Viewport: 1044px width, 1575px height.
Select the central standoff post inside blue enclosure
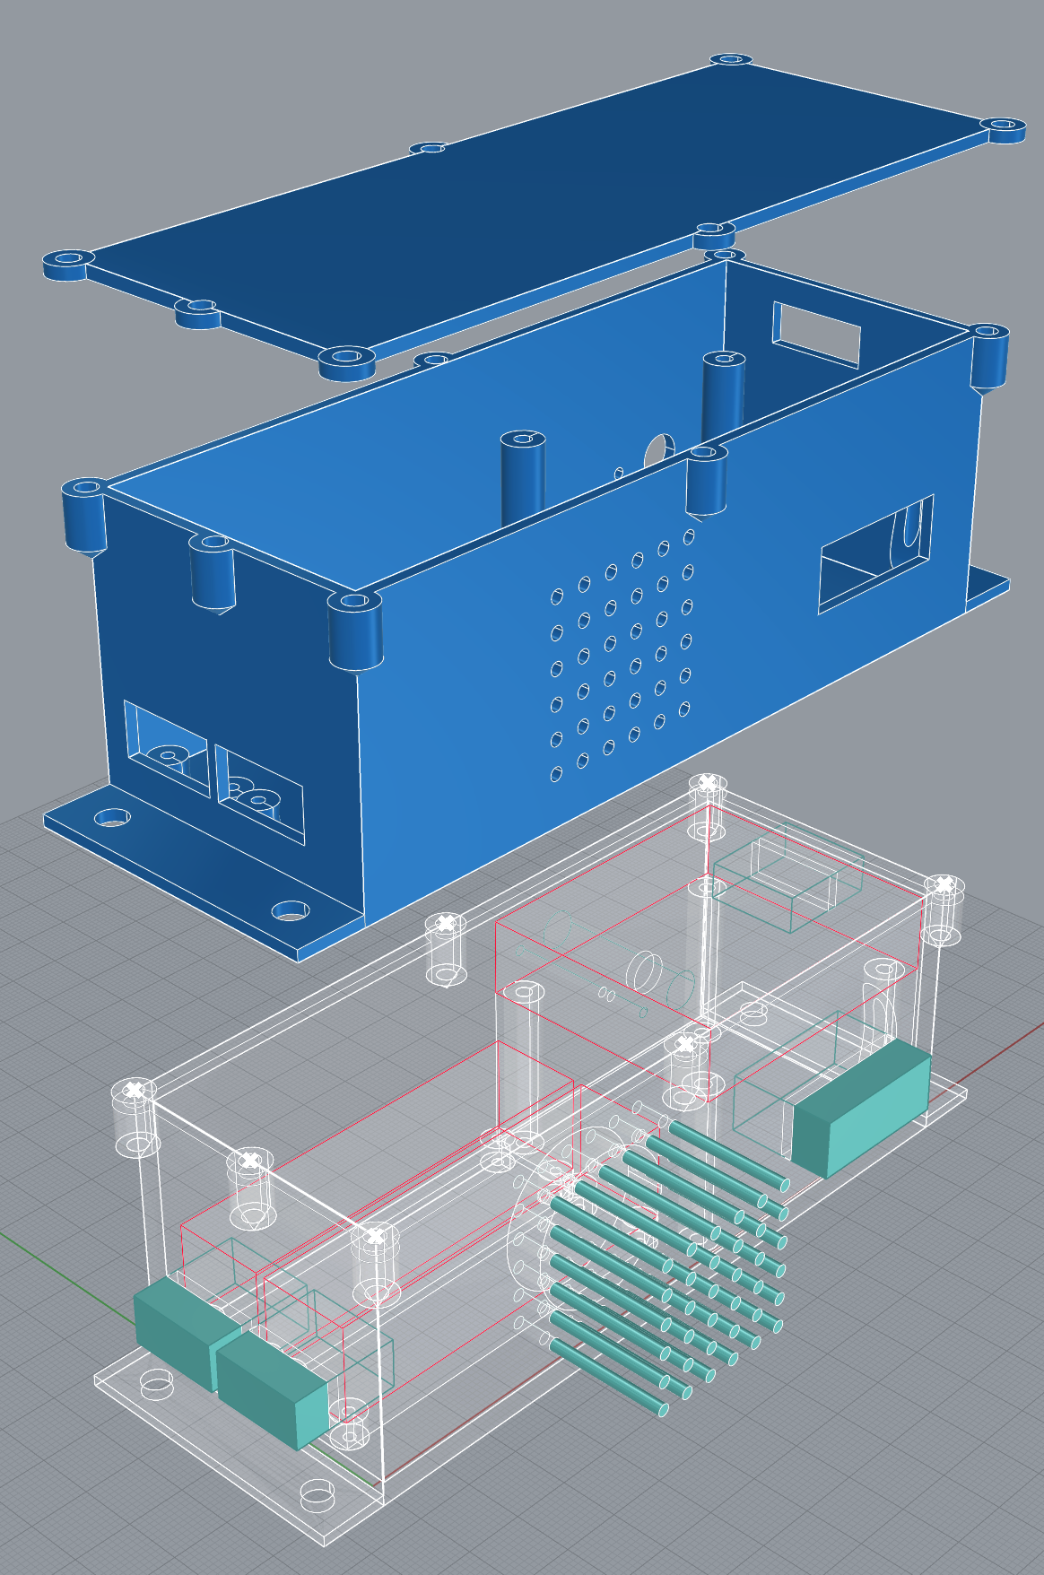pos(523,478)
